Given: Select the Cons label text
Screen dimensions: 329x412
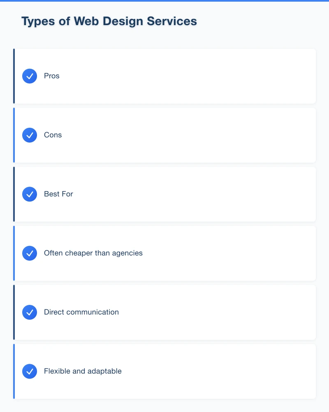Looking at the screenshot, I should tap(53, 135).
